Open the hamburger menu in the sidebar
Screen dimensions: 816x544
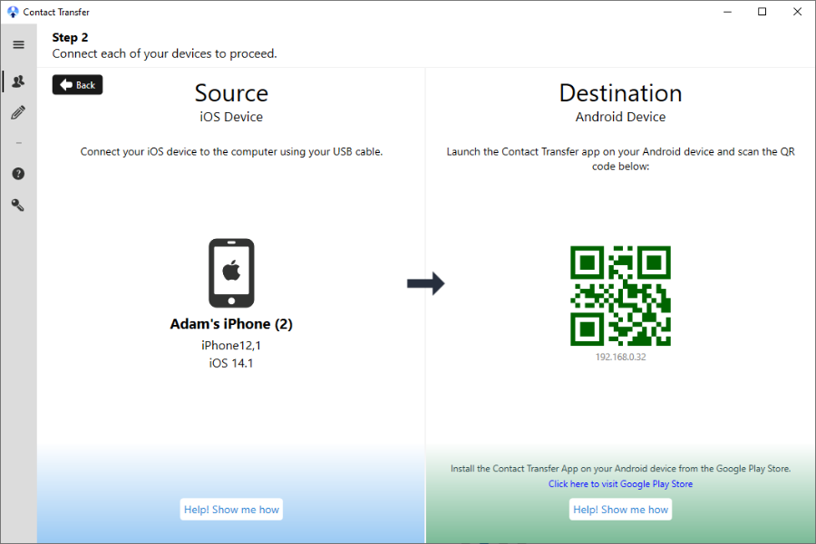tap(18, 44)
